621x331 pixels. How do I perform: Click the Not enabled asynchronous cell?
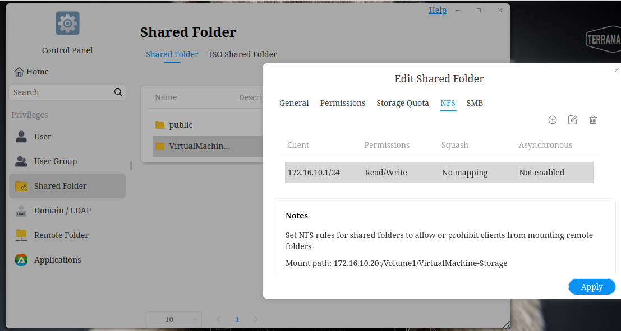(542, 173)
